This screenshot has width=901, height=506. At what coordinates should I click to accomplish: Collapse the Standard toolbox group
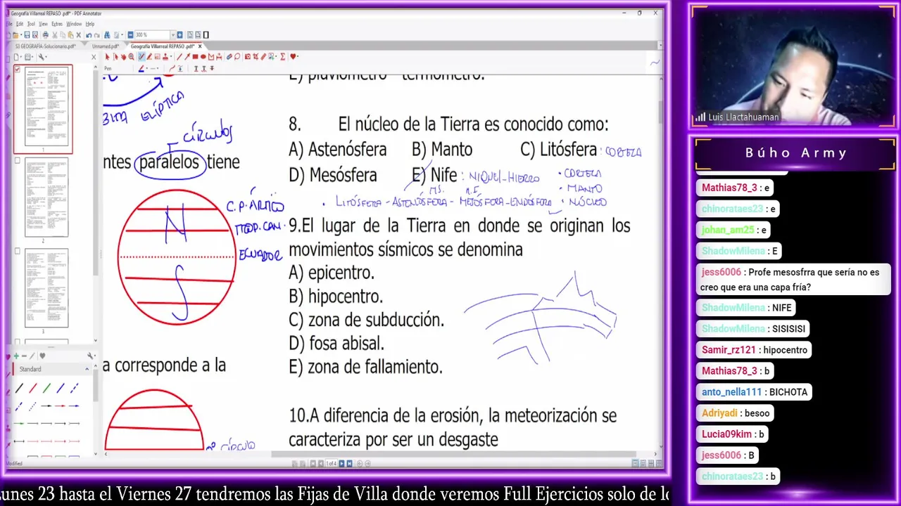(x=87, y=369)
